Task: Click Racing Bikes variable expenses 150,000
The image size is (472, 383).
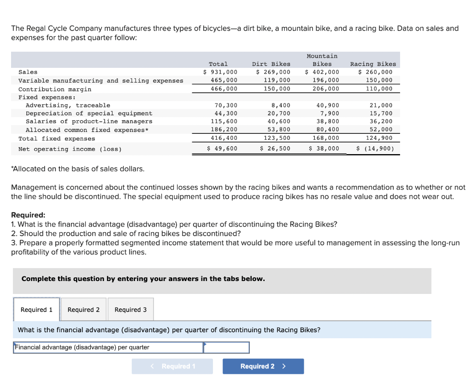Action: 379,80
